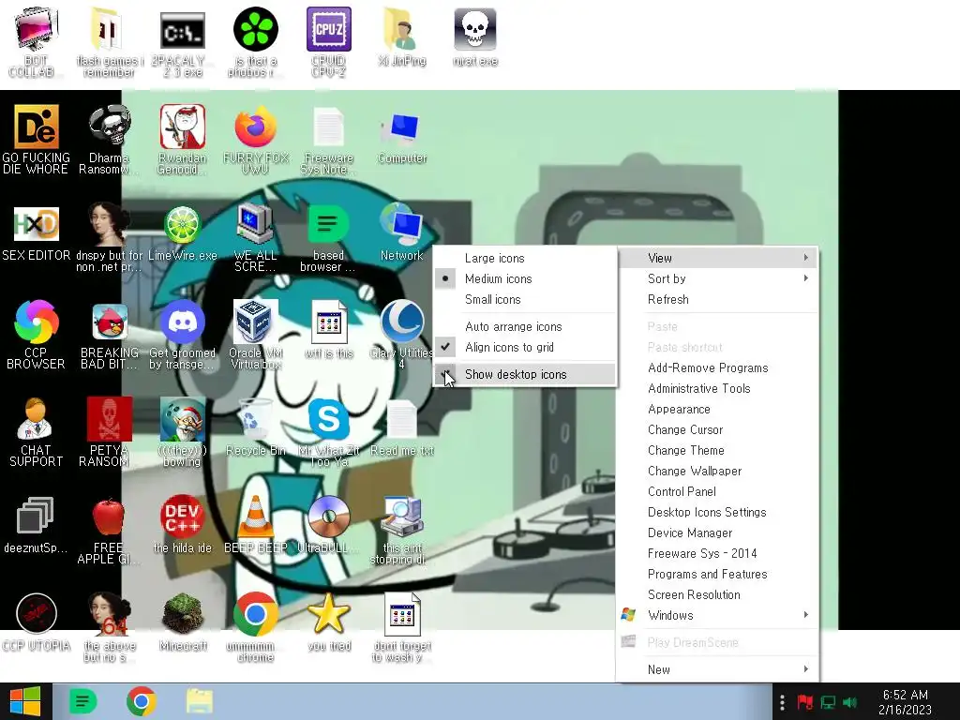This screenshot has height=720, width=960.
Task: Open the Skype desktop icon
Action: tap(329, 419)
